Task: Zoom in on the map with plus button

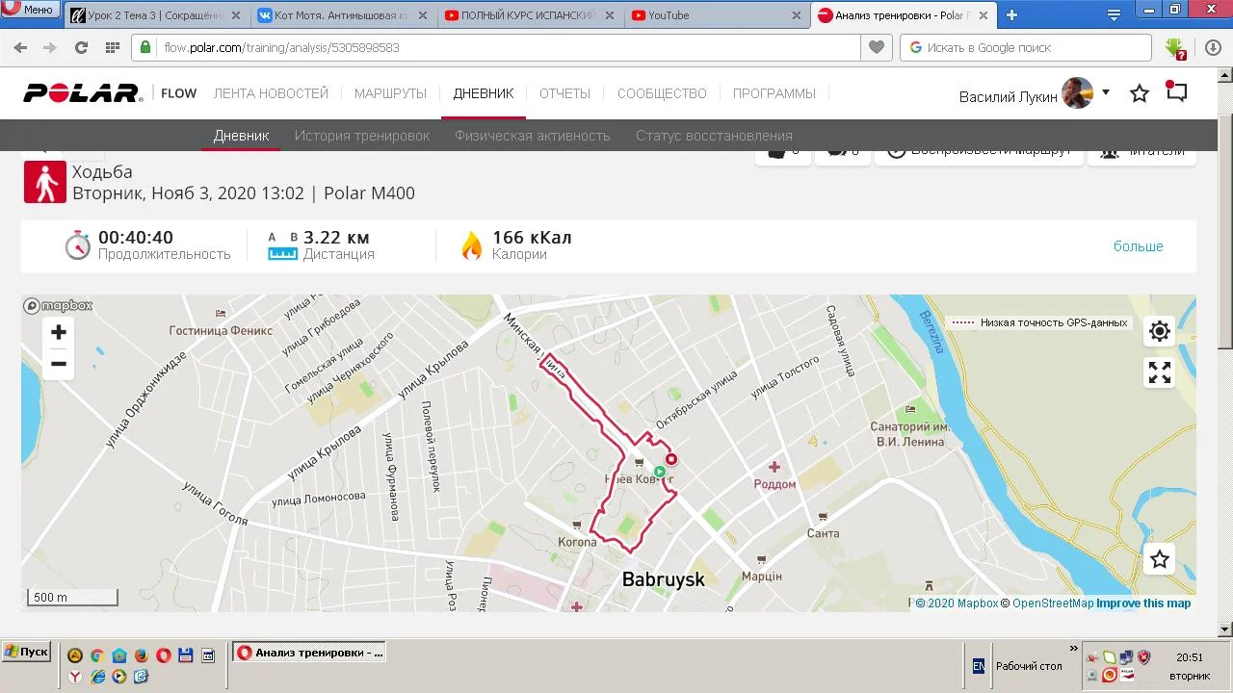Action: coord(59,332)
